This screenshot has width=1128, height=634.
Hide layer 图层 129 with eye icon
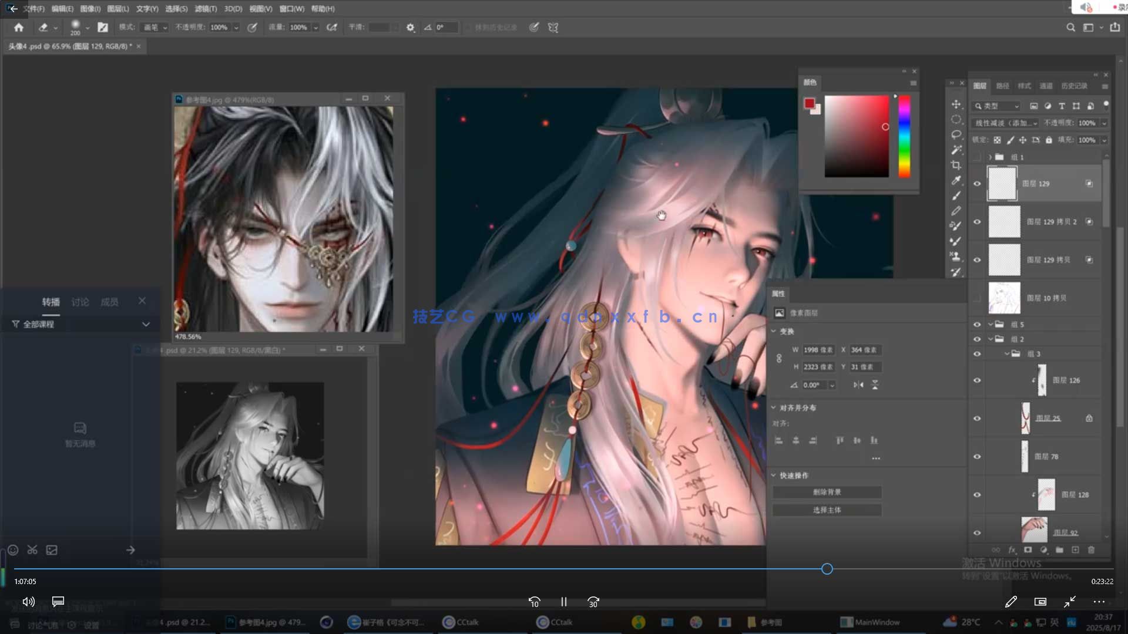pyautogui.click(x=977, y=184)
